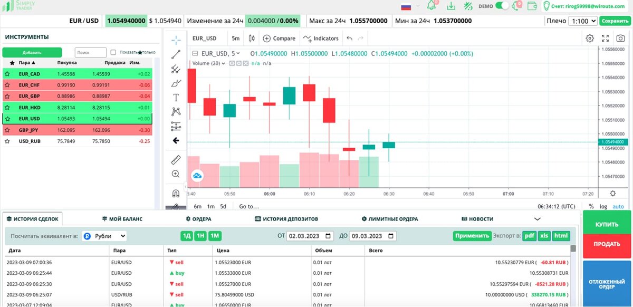Open the 5m timeframe selector
The height and width of the screenshot is (307, 633).
[x=235, y=39]
